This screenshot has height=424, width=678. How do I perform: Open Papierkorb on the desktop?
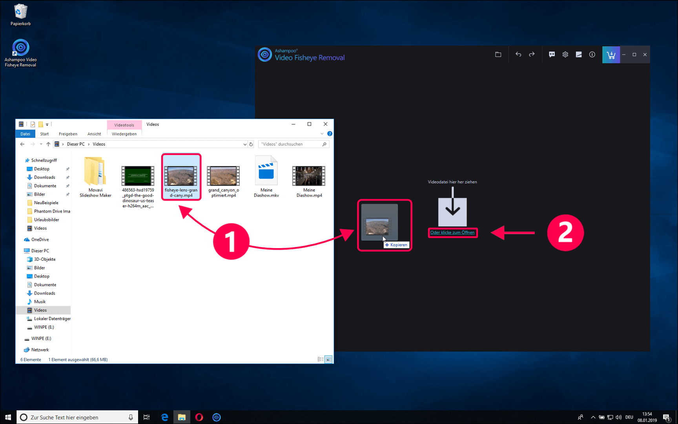coord(20,15)
